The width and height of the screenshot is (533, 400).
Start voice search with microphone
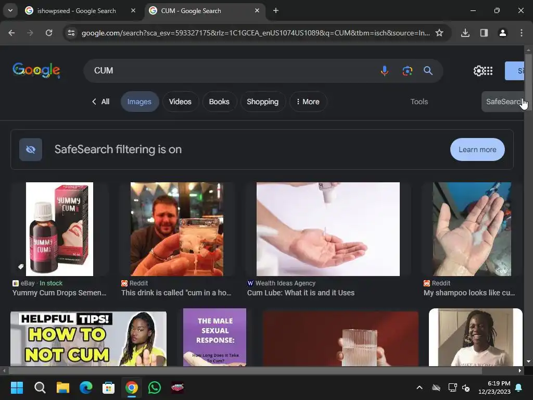coord(385,71)
